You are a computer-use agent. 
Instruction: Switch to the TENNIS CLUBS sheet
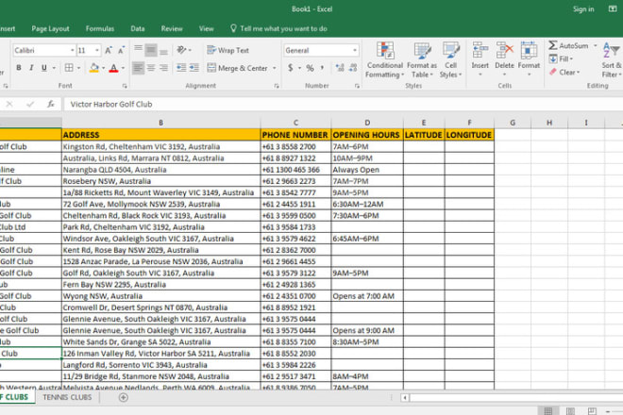coord(67,397)
